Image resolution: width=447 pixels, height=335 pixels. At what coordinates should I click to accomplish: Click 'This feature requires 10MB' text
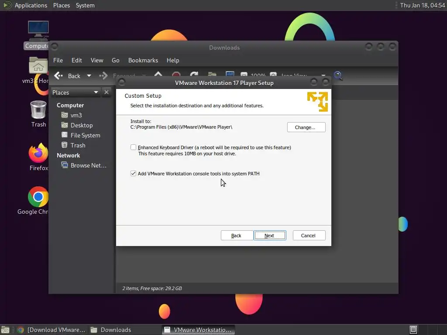187,154
